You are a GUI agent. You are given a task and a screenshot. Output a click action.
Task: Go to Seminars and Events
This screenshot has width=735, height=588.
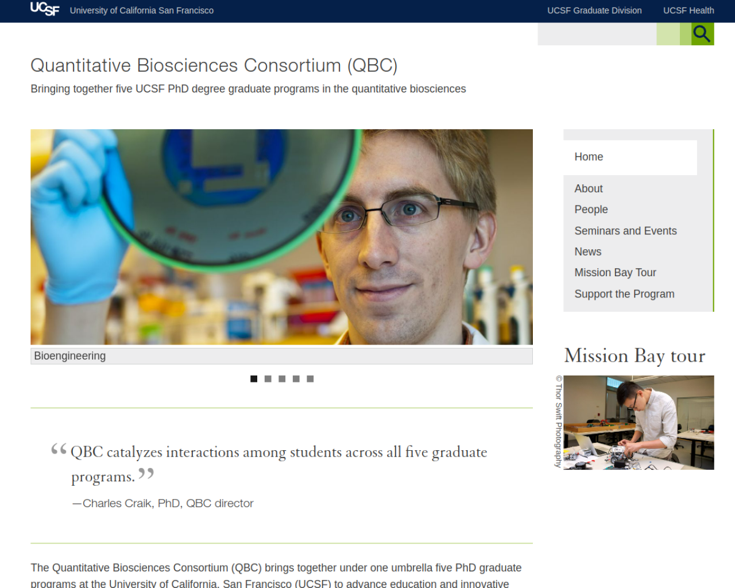[x=625, y=231]
